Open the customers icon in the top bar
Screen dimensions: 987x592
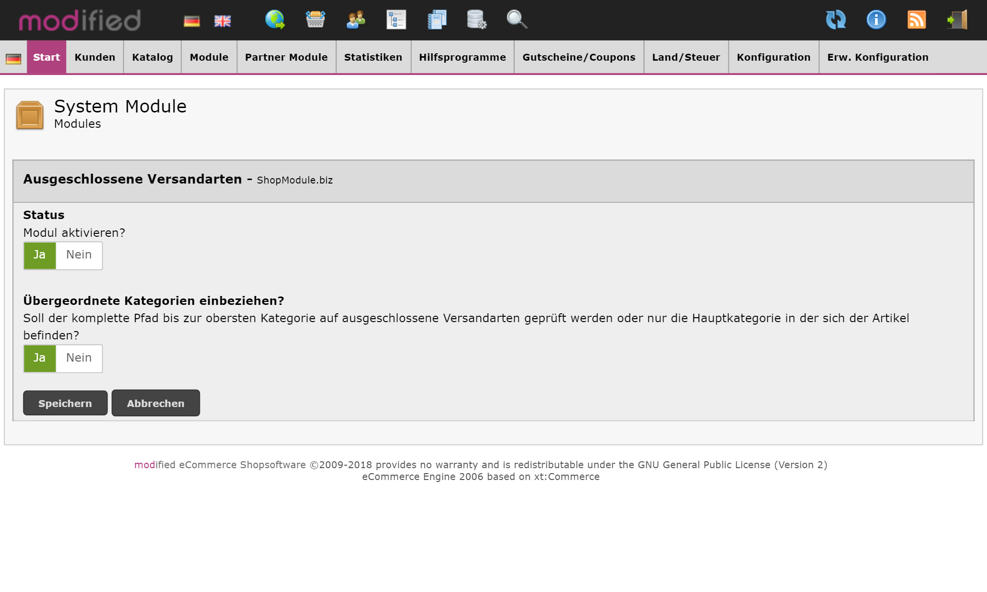[356, 20]
